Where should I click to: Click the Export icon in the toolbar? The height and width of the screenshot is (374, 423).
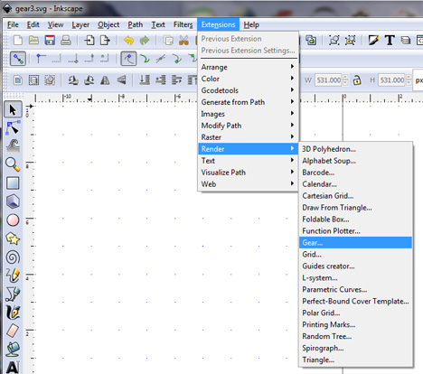pos(105,40)
